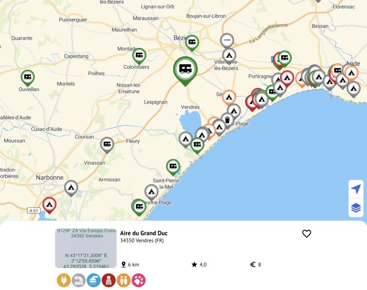Select green motorhome pin above Saint-Pierre-la-Mer
The height and width of the screenshot is (290, 367).
pos(173,166)
